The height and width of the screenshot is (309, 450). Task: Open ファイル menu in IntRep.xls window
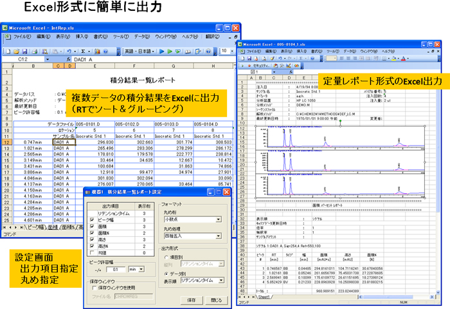coord(22,37)
